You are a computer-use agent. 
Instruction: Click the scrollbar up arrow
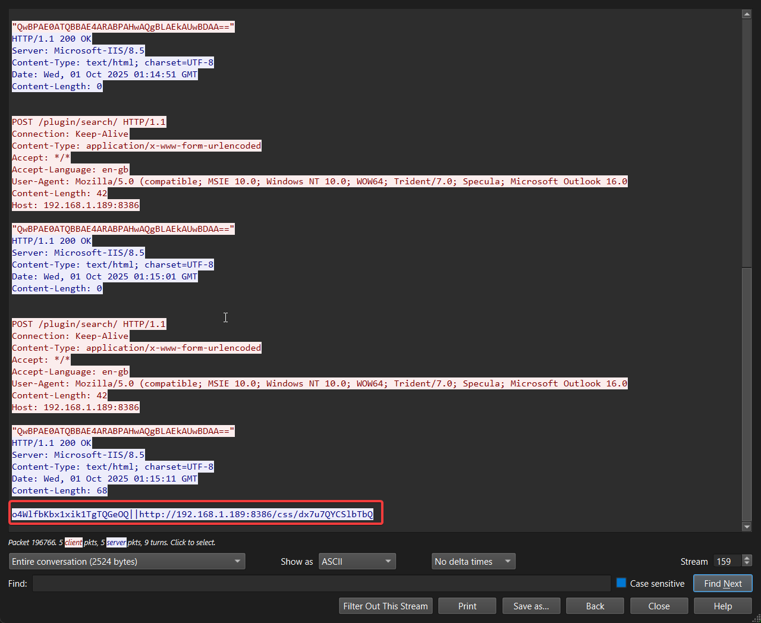tap(747, 14)
